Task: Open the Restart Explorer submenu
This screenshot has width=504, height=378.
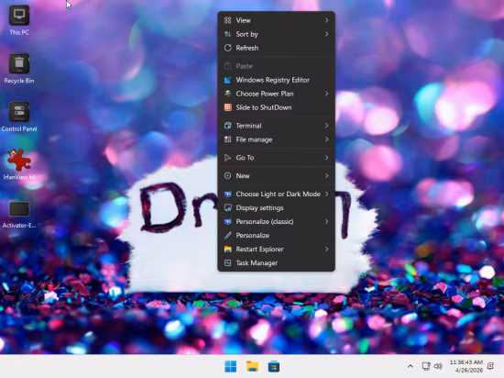Action: tap(277, 249)
